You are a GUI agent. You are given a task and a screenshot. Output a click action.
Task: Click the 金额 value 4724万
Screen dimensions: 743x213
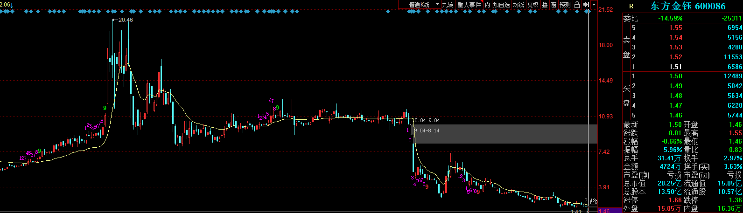672,166
